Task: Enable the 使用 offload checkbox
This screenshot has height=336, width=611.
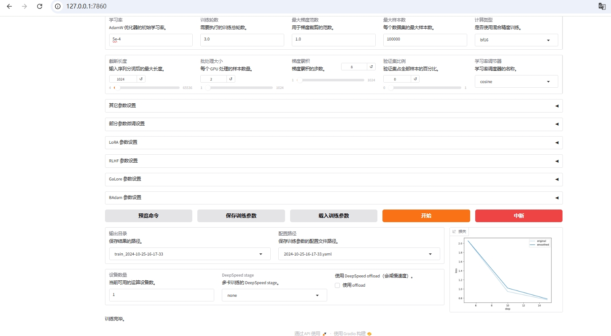Action: tap(337, 285)
